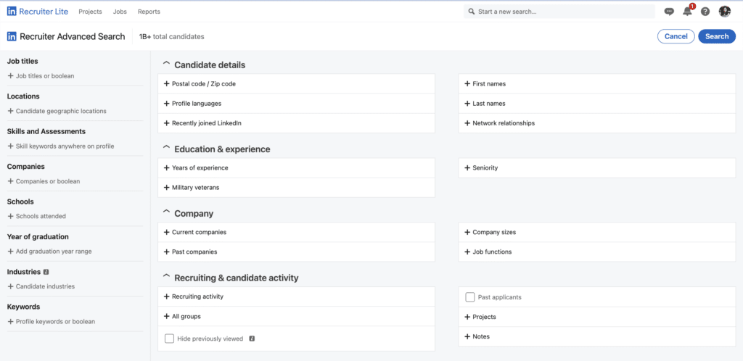Screen dimensions: 743x361
Task: Open the Reports menu item
Action: point(149,12)
